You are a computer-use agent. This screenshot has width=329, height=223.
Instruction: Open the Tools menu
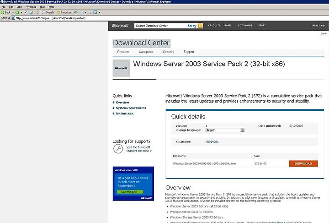(x=42, y=7)
